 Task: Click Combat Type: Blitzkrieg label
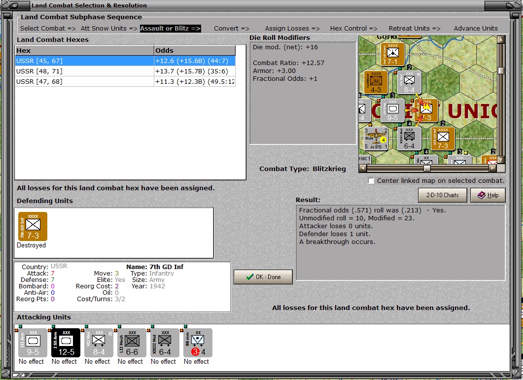(303, 169)
